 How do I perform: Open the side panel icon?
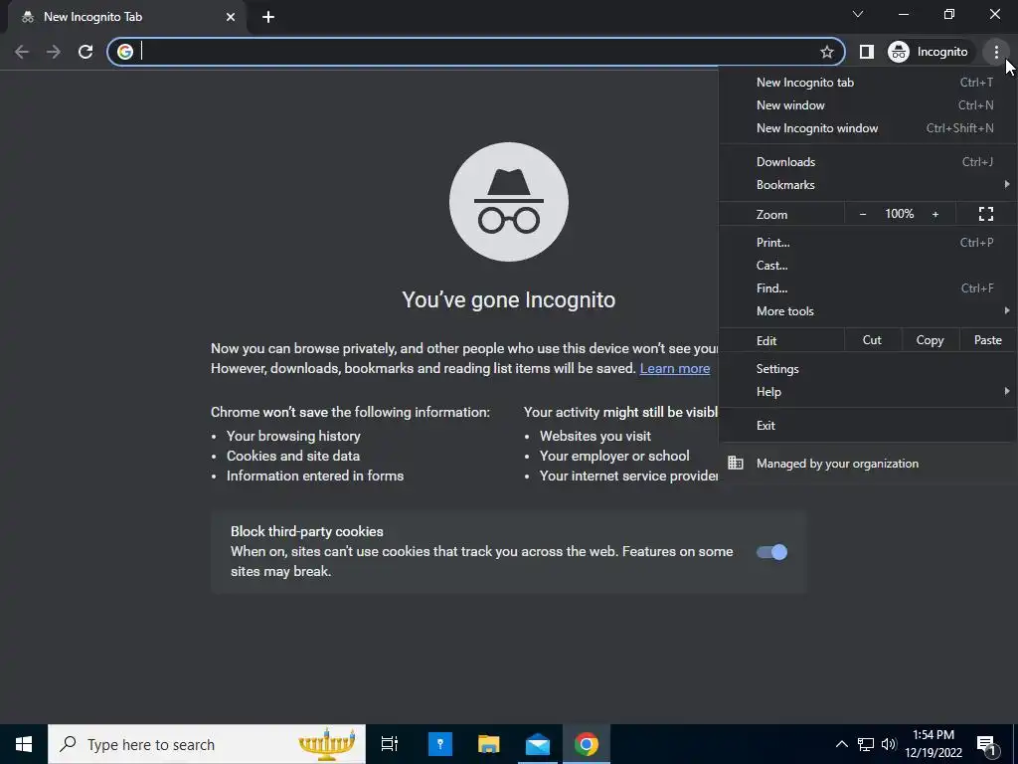866,52
